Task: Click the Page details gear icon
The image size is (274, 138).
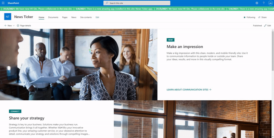Action: (x=18, y=26)
